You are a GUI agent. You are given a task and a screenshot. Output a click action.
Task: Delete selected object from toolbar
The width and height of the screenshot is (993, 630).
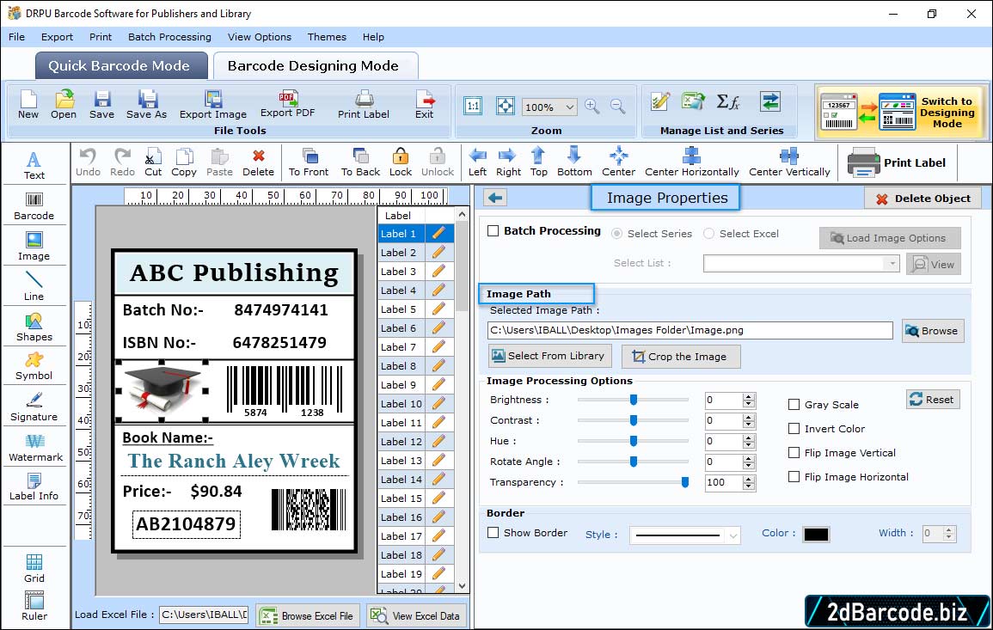click(x=259, y=162)
